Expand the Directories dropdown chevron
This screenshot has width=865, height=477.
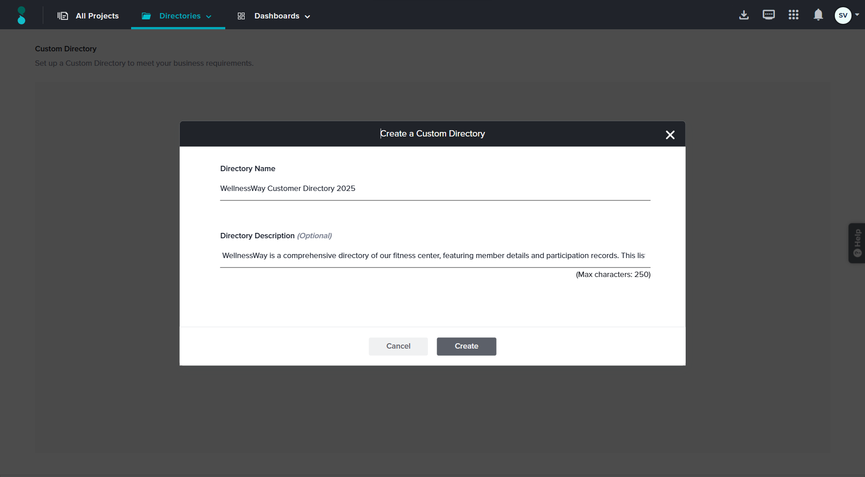[x=209, y=17]
